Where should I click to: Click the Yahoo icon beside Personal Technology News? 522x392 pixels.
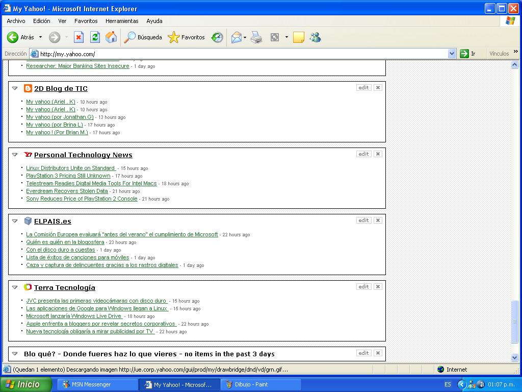pyautogui.click(x=28, y=155)
